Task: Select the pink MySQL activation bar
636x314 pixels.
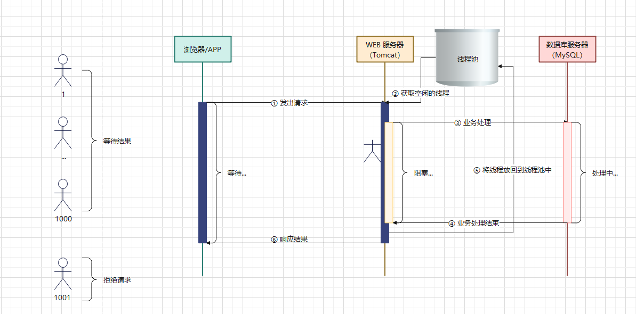Action: pos(567,172)
